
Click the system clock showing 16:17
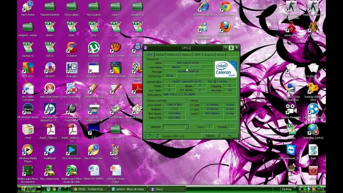(x=320, y=189)
